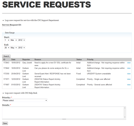Open the end day dropdown showing 26

click(x=7, y=48)
